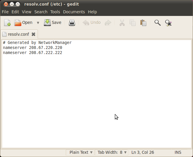Screen dimensions: 193x157
Task: Print the document using the printer icon
Action: [72, 23]
